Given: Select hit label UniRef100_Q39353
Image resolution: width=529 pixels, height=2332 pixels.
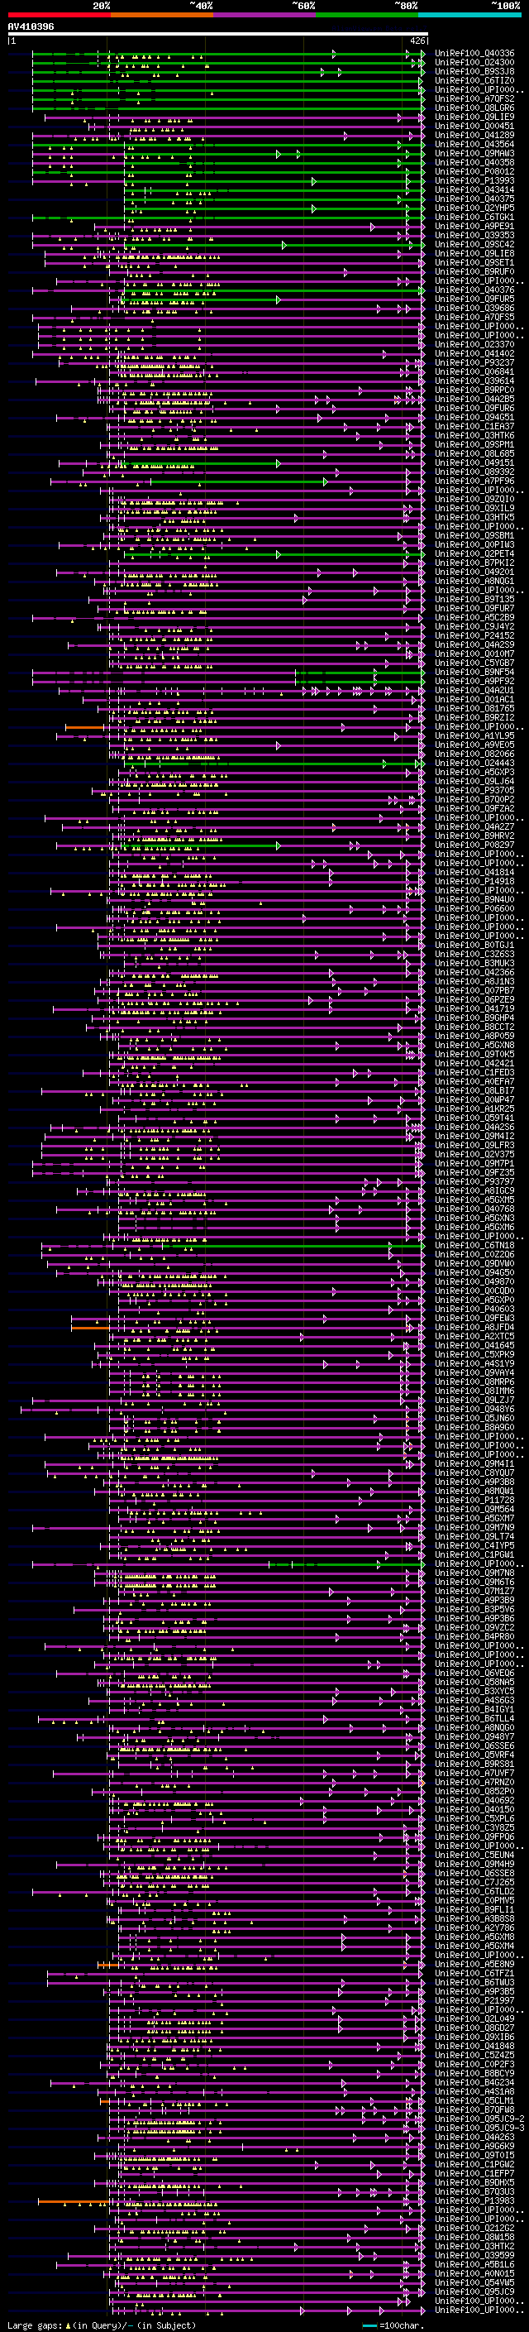Looking at the screenshot, I should [474, 236].
